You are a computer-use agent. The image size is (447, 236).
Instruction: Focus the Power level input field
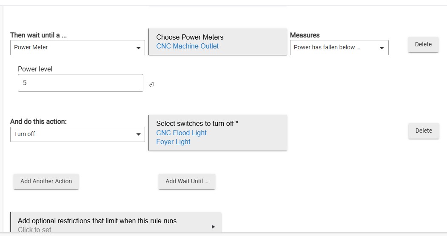(80, 83)
